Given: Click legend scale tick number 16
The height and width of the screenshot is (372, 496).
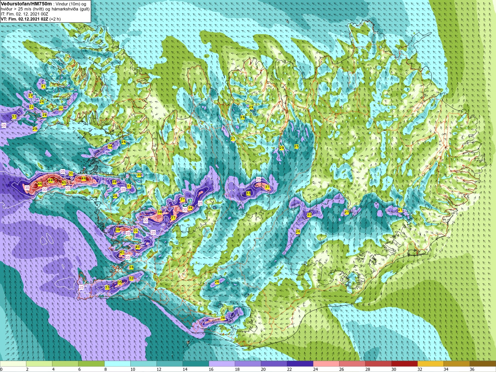Looking at the screenshot, I should [x=211, y=369].
